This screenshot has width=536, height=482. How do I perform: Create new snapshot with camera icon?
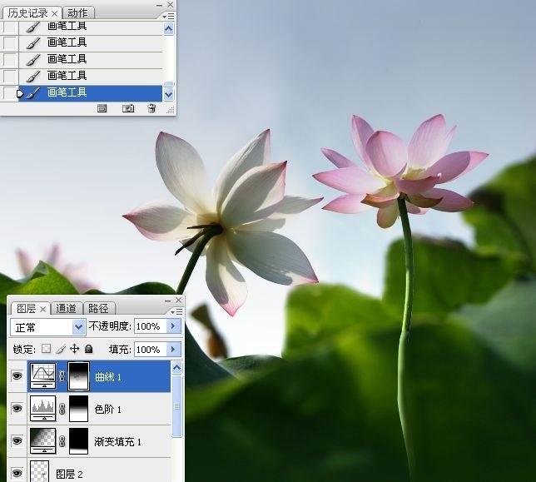pyautogui.click(x=128, y=109)
